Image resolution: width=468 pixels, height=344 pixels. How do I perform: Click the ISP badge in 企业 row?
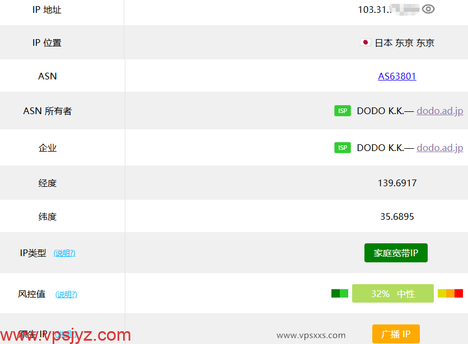(343, 148)
